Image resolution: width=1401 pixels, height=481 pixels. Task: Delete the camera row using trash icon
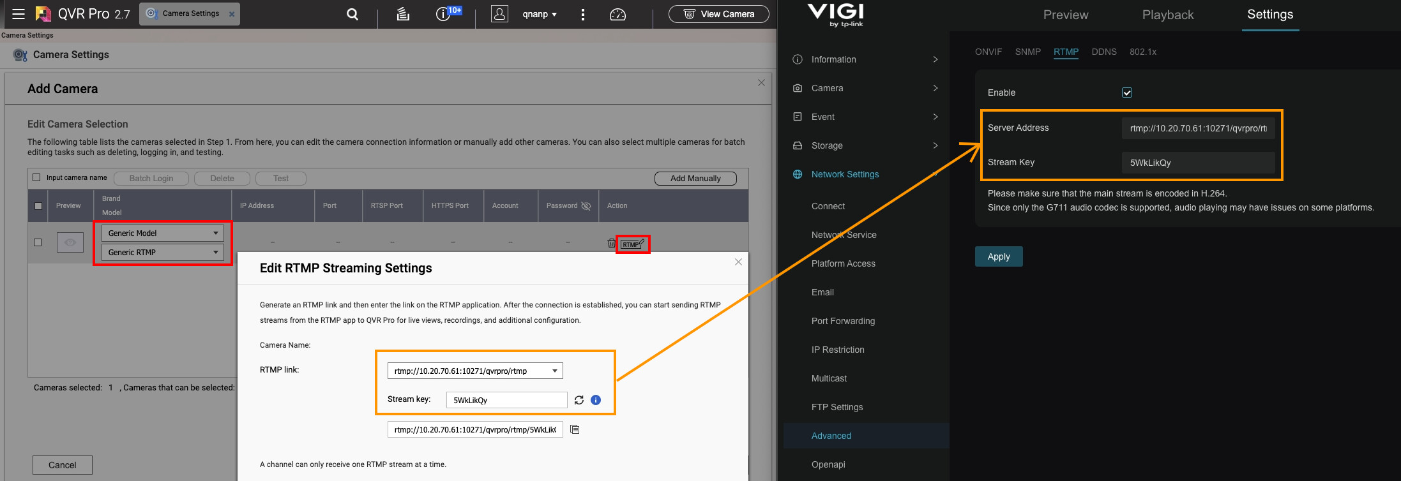pos(611,243)
